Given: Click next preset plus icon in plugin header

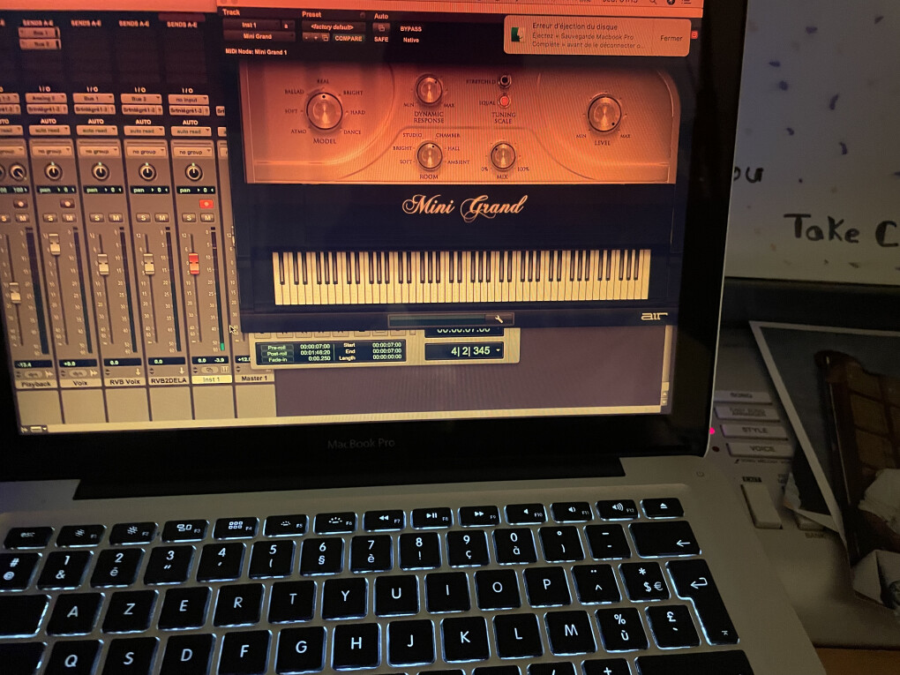Looking at the screenshot, I should click(x=316, y=39).
